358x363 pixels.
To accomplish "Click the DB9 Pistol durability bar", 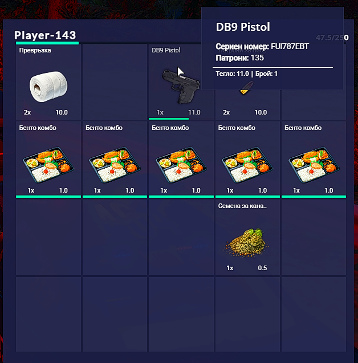I will click(x=169, y=119).
